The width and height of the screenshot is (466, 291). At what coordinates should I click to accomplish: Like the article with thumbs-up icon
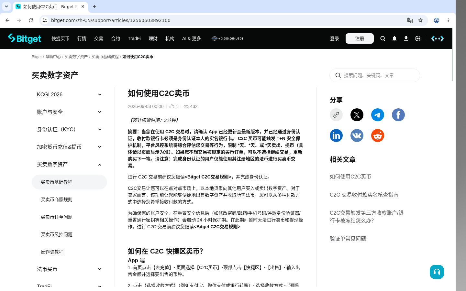click(172, 106)
